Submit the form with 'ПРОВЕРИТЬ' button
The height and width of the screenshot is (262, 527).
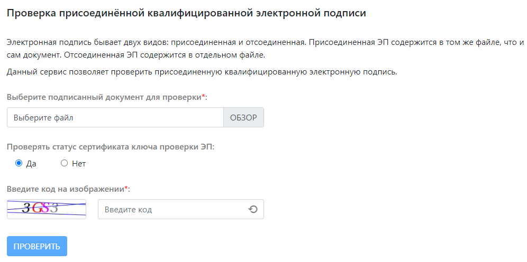[37, 246]
